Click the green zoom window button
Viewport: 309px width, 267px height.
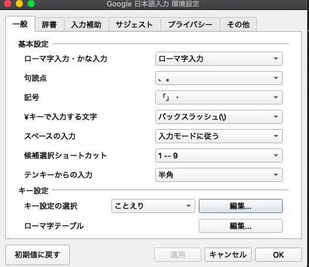pos(31,4)
